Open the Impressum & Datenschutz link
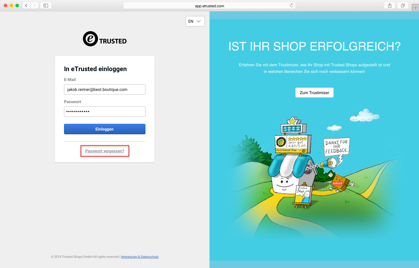The image size is (419, 268). pyautogui.click(x=140, y=257)
